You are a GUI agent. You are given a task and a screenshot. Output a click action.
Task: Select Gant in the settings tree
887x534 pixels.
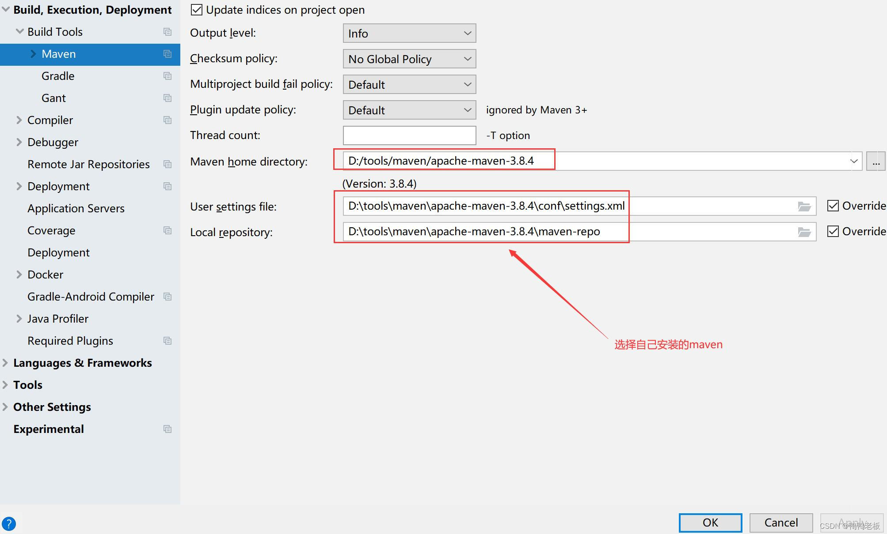(x=53, y=98)
